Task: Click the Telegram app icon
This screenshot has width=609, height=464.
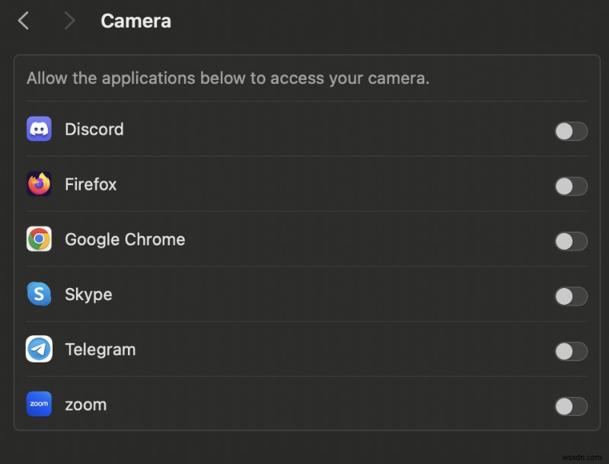Action: (39, 349)
